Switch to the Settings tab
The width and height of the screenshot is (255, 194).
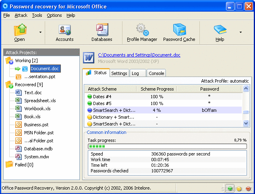click(x=119, y=73)
